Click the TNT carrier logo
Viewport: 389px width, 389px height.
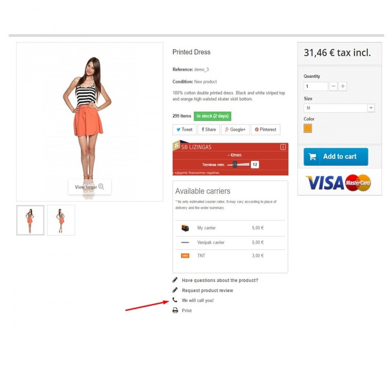(x=185, y=256)
